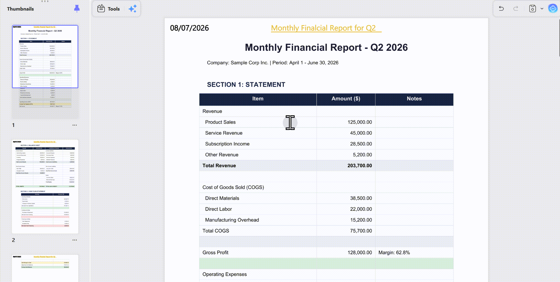Open more options for page 2 thumbnail
This screenshot has height=282, width=560.
(74, 240)
